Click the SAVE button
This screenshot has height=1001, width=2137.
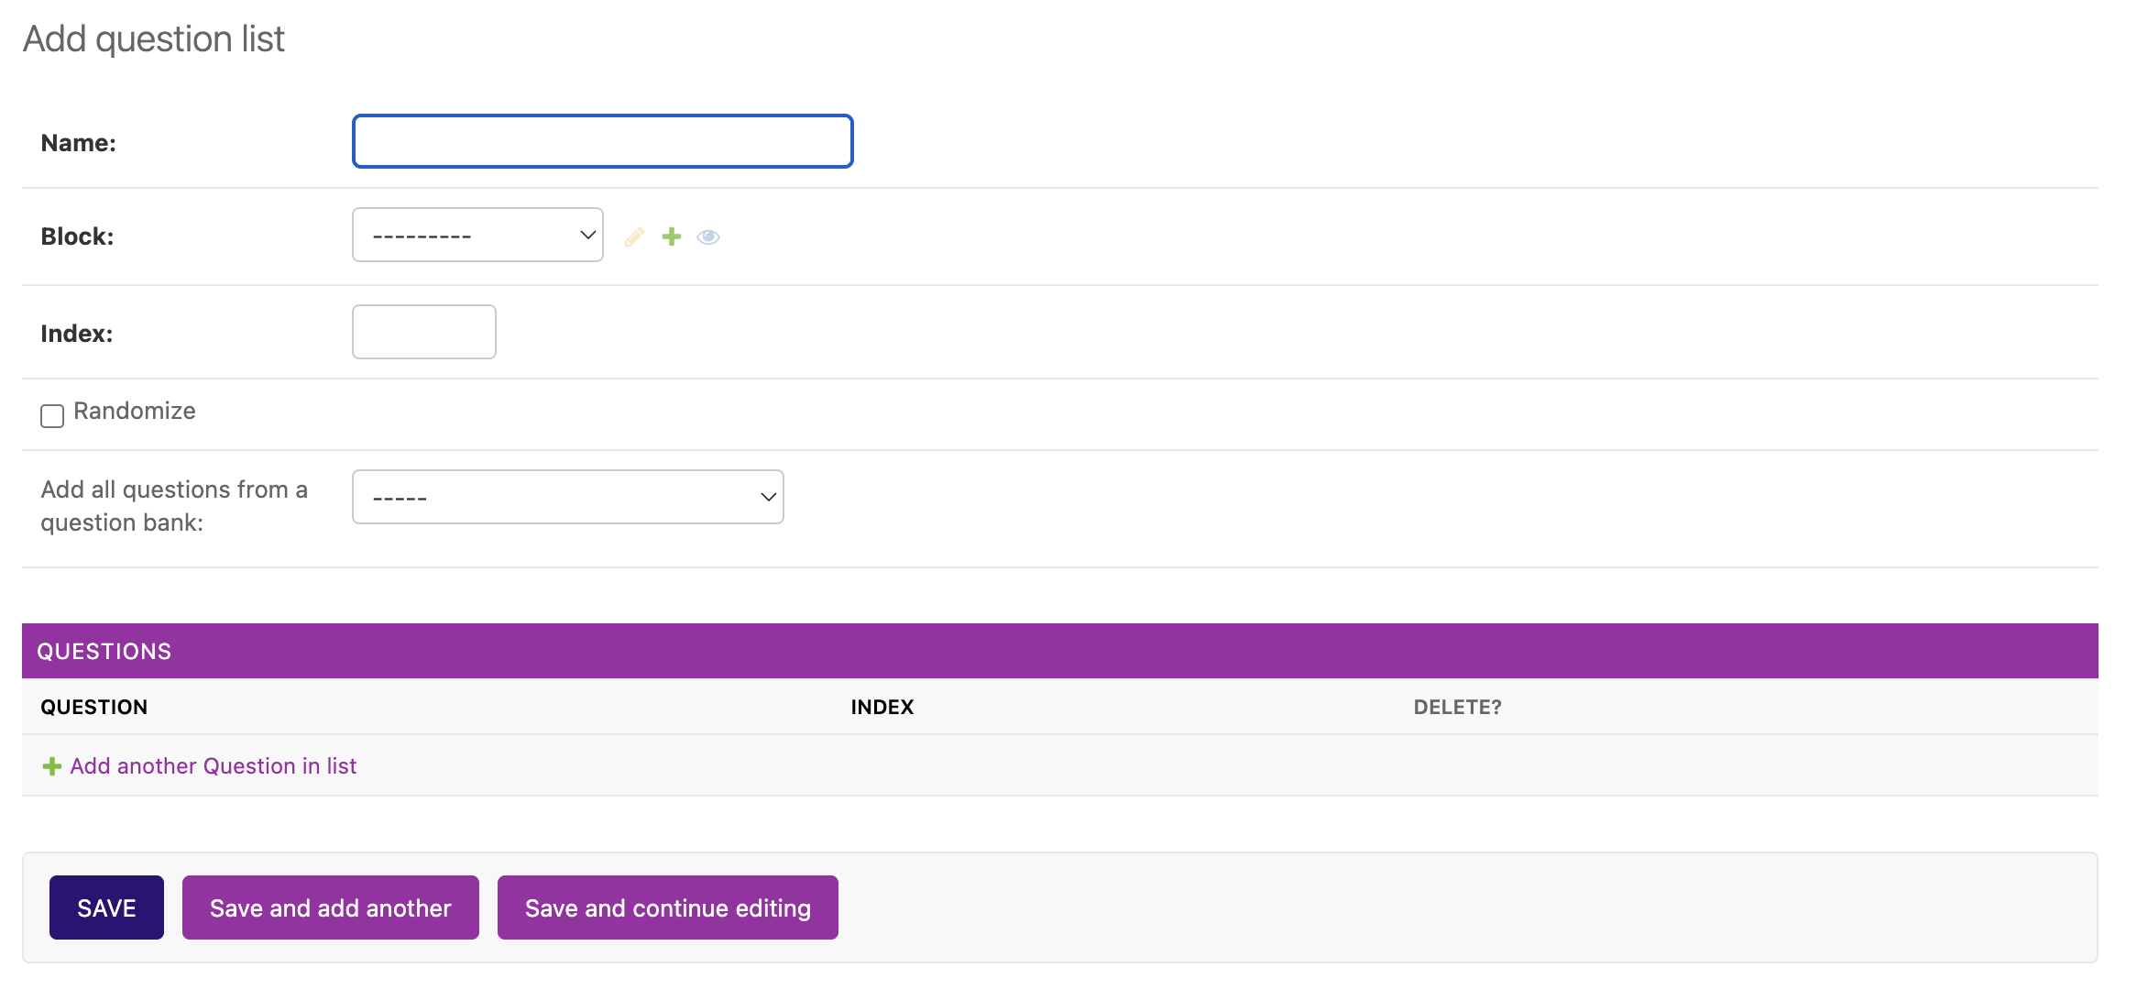(106, 907)
